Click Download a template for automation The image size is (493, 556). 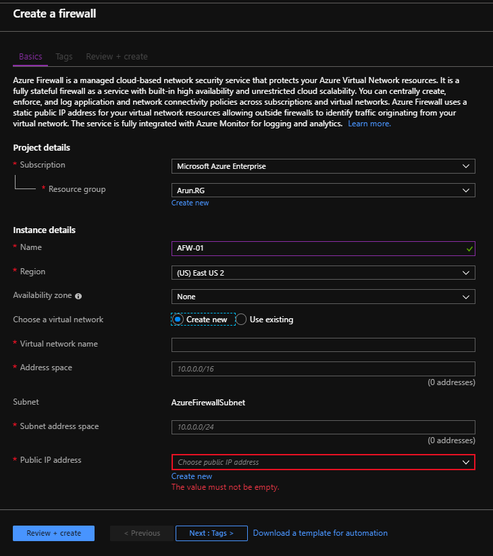click(320, 533)
